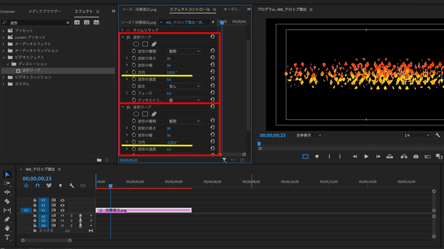
Task: Switch to the エフェクトコントロール tab
Action: (190, 9)
